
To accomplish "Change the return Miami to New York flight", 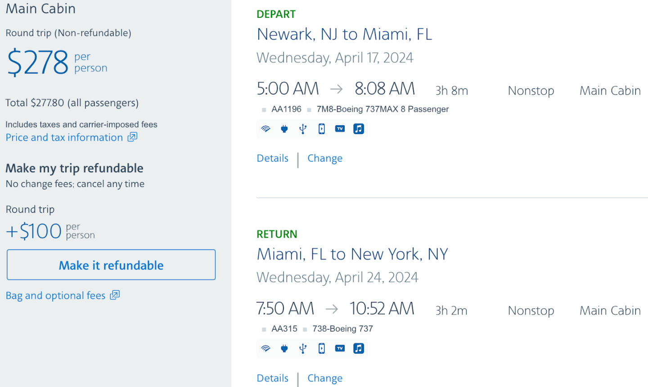I will click(x=325, y=378).
